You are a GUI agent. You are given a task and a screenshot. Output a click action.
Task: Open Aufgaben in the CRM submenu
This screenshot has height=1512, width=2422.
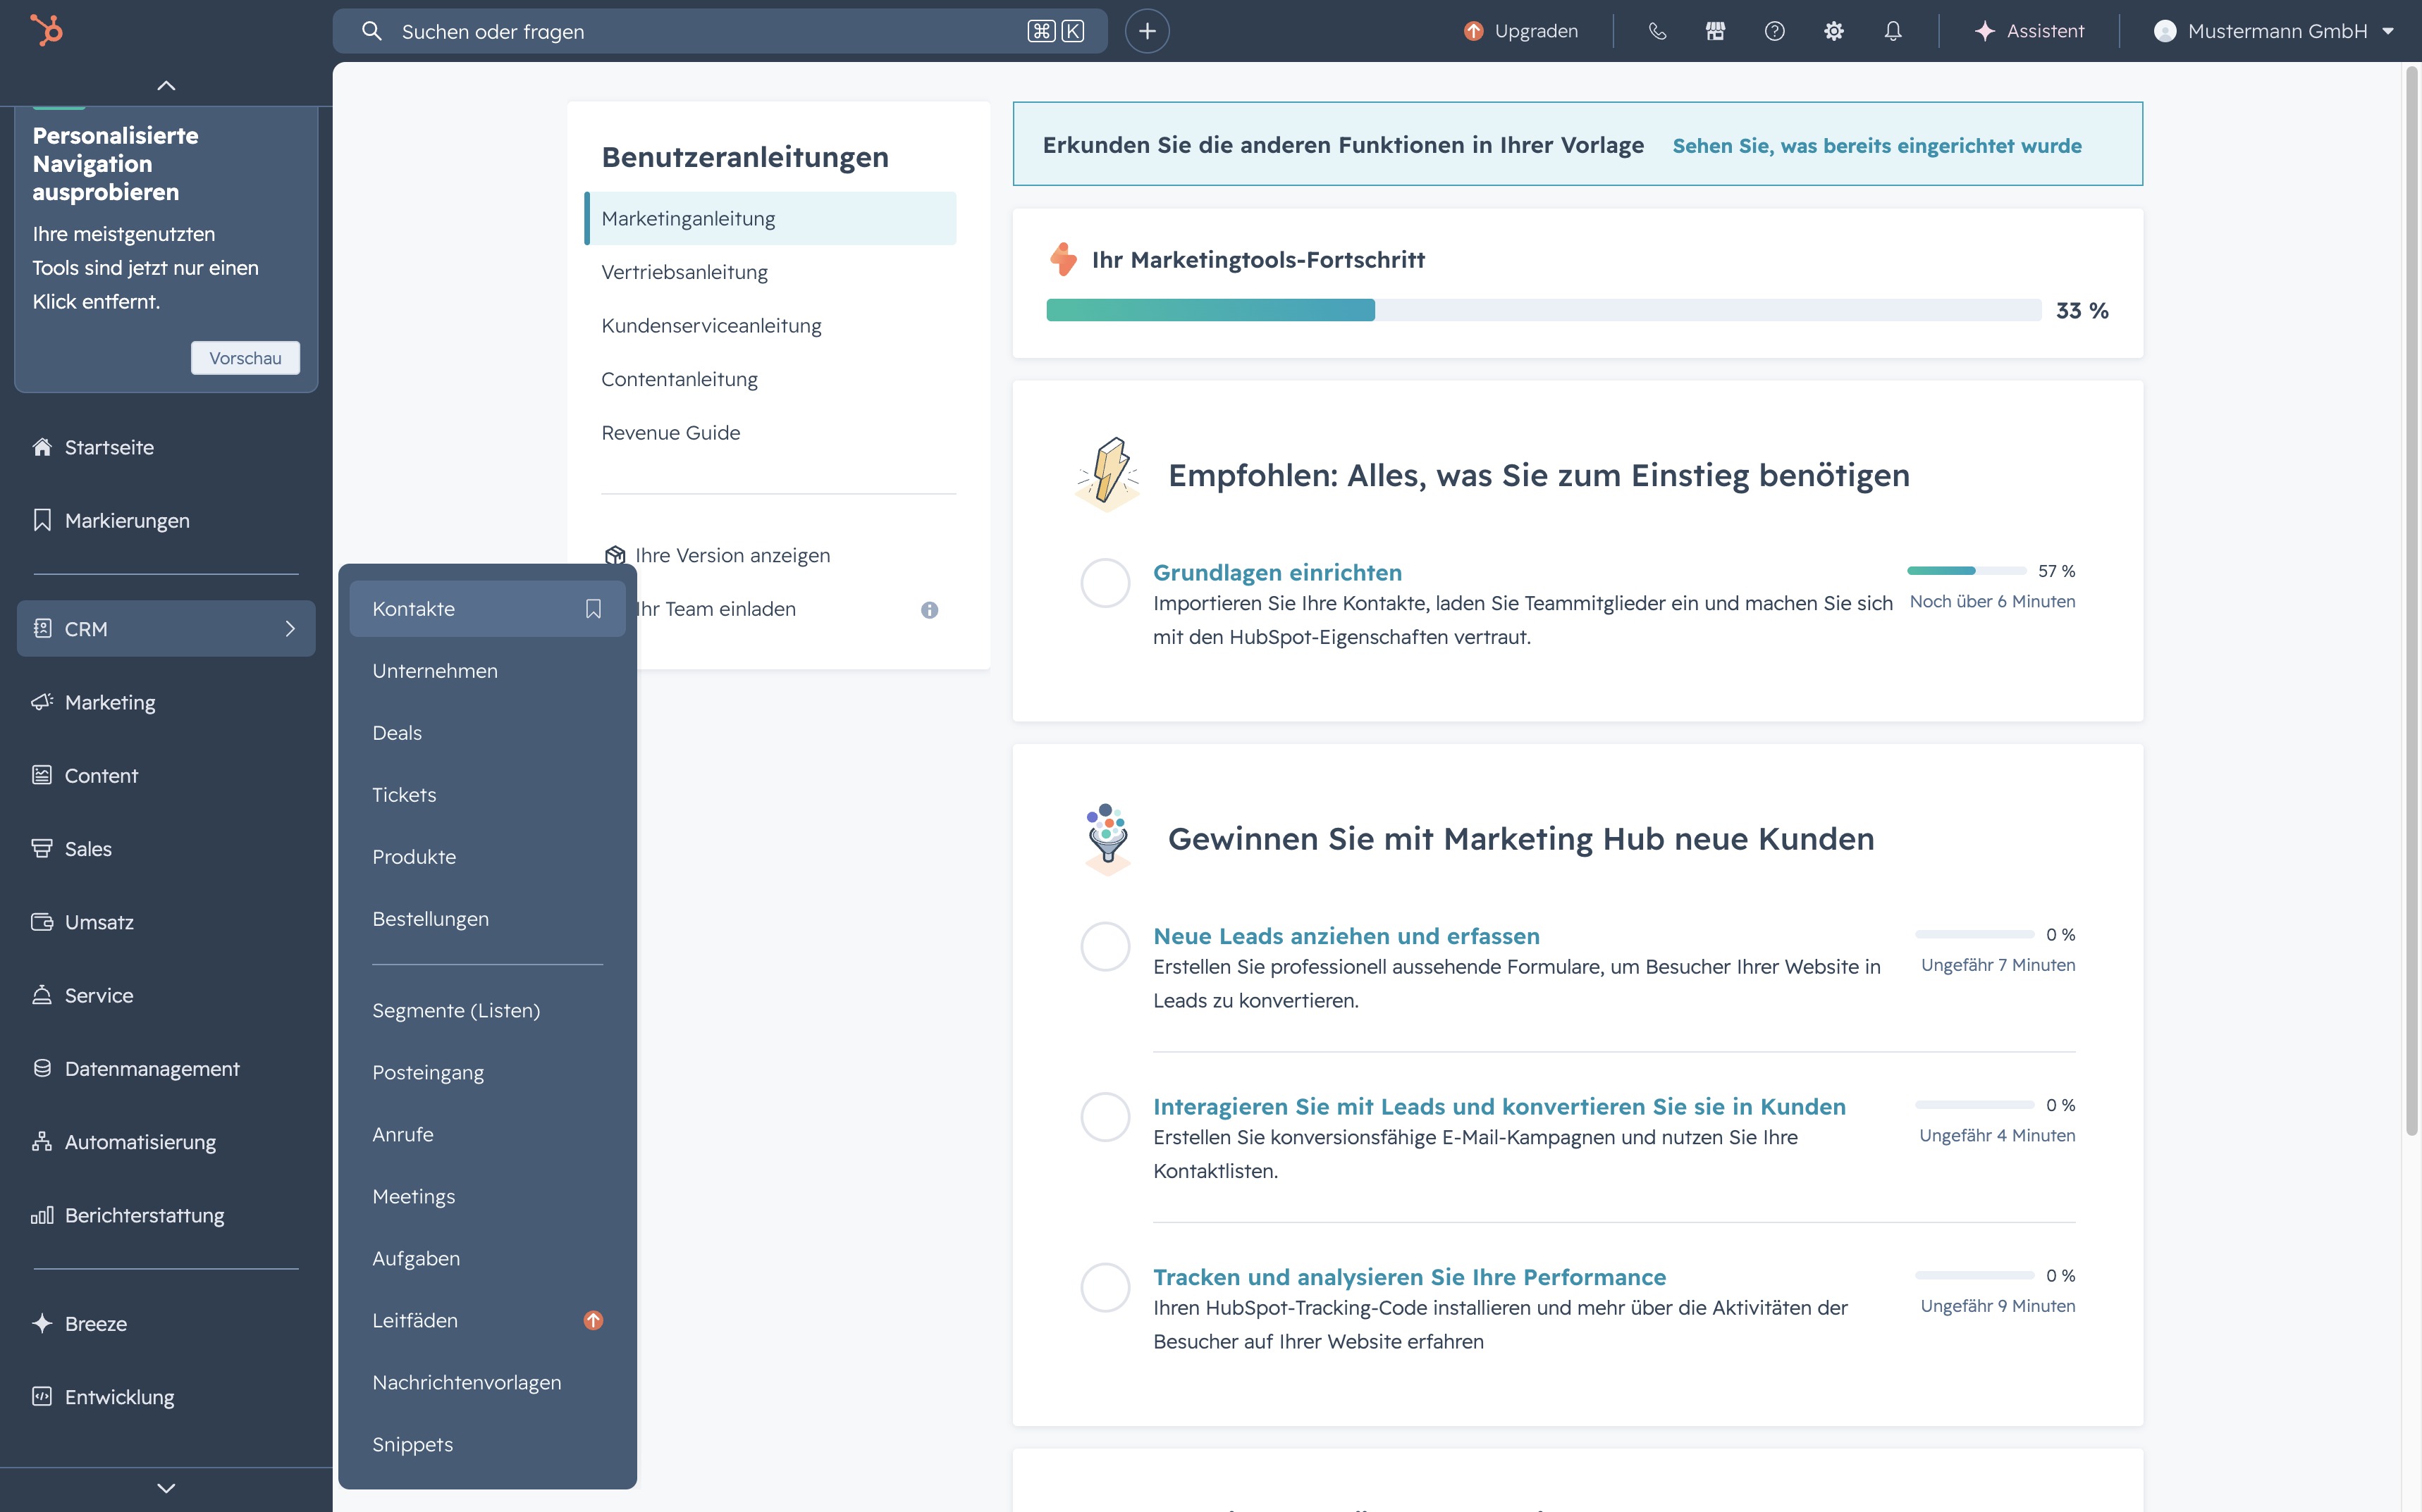click(487, 1258)
